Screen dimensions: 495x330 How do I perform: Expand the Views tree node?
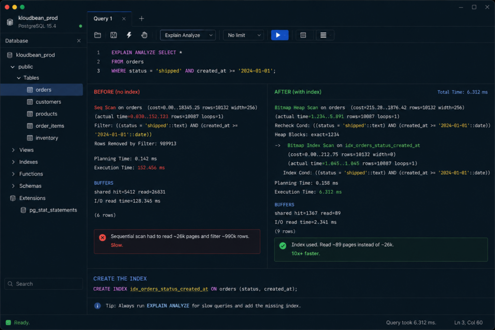13,150
